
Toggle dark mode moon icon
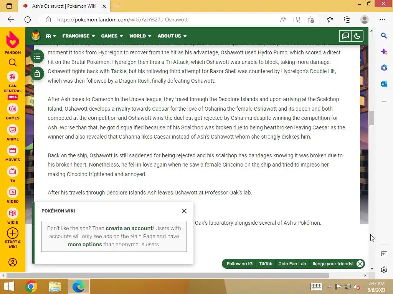point(357,36)
